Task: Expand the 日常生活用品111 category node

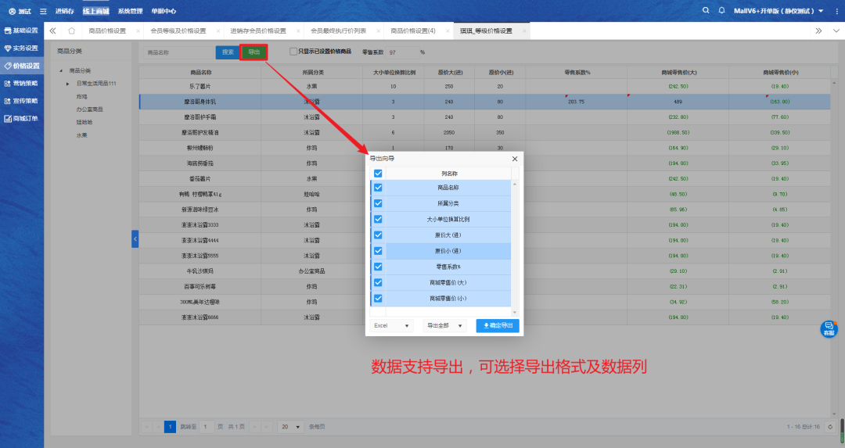Action: 67,84
